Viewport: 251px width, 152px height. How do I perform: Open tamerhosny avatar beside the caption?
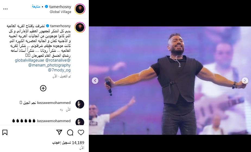[80, 27]
